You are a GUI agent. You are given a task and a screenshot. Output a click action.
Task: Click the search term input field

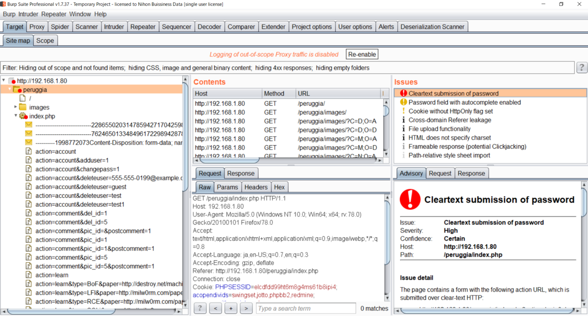[x=306, y=308]
